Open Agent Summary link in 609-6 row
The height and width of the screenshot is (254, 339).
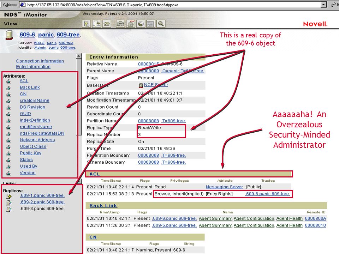[215, 218]
